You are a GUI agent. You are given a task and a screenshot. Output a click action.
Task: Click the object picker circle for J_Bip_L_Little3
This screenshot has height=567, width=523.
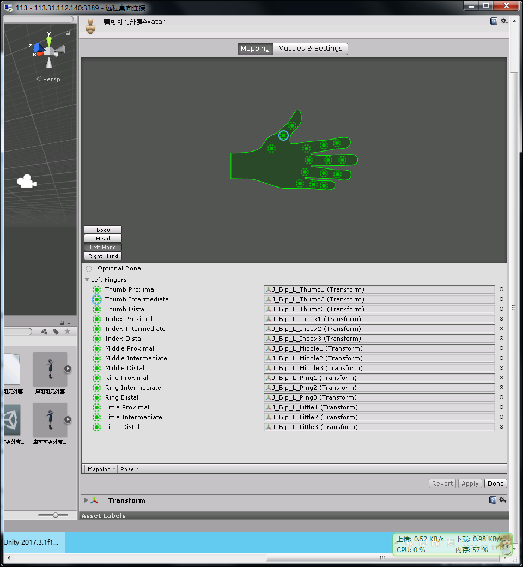click(x=501, y=427)
